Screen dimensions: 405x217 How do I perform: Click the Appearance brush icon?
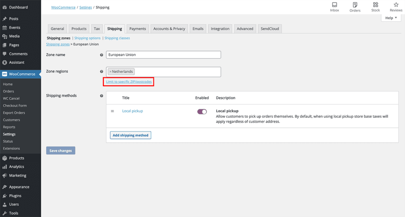pos(5,187)
